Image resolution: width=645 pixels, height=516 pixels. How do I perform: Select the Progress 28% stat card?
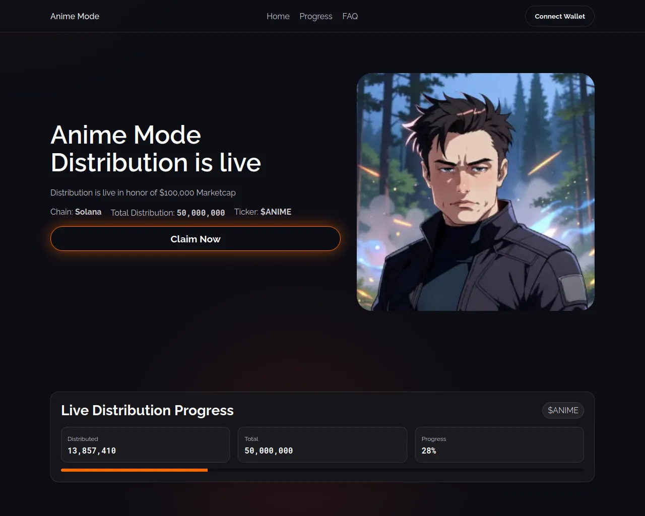click(x=499, y=444)
